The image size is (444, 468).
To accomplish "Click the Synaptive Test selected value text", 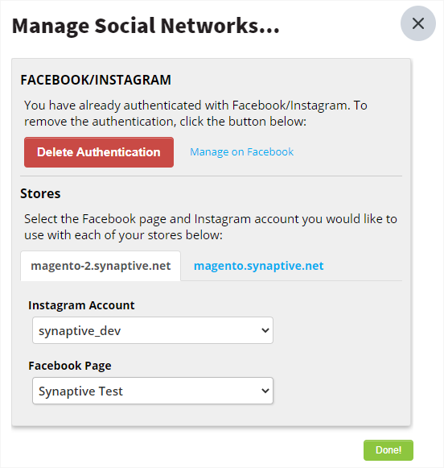I will (80, 391).
